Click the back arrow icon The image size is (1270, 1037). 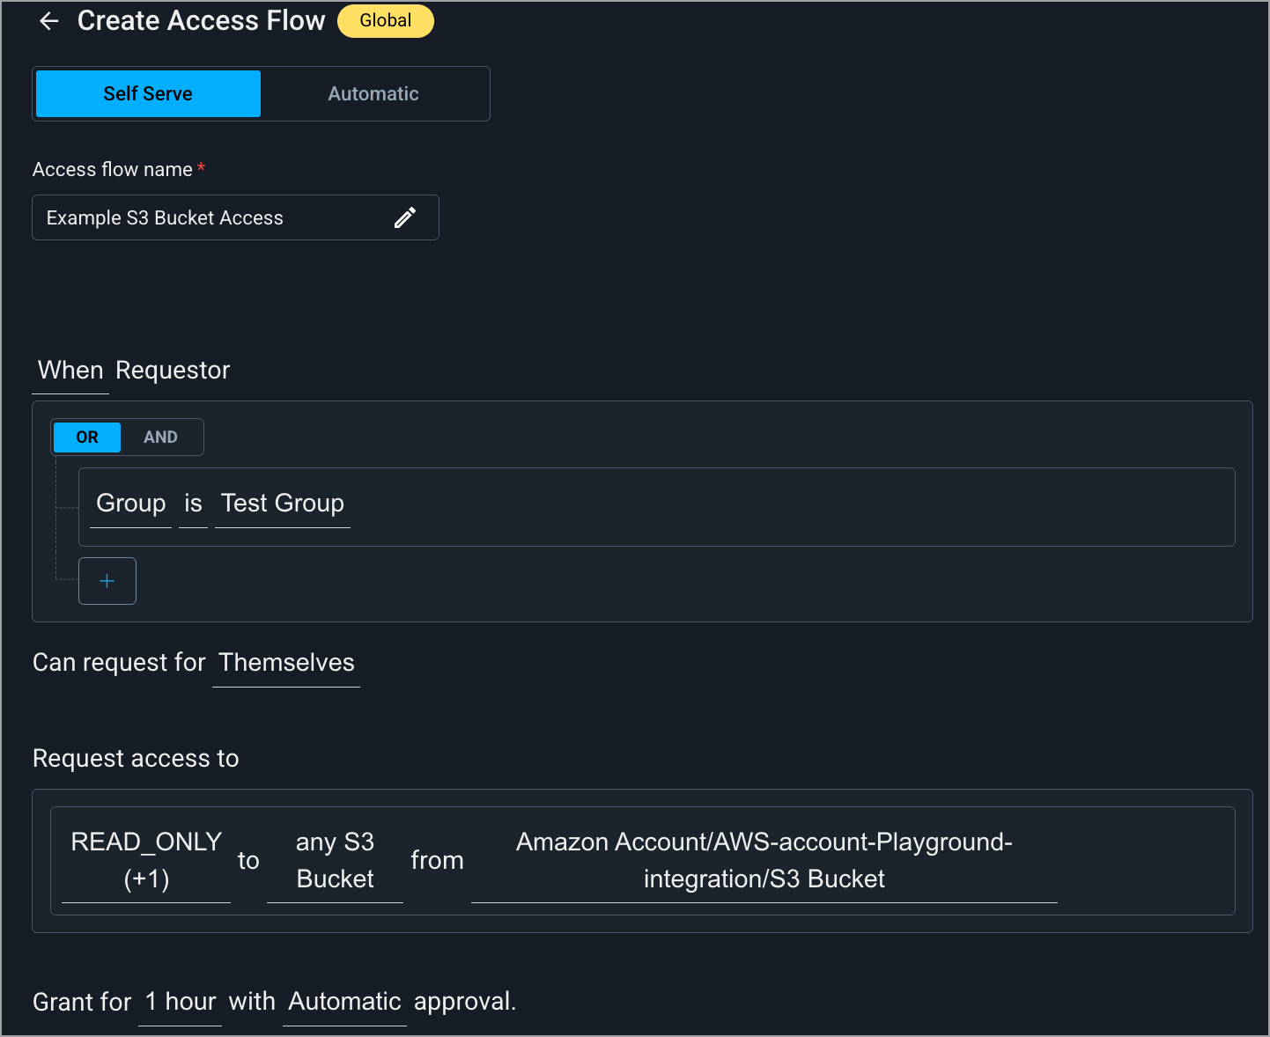[49, 21]
